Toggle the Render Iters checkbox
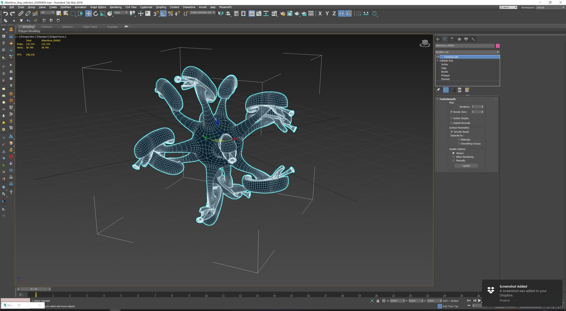The height and width of the screenshot is (311, 566). [451, 112]
